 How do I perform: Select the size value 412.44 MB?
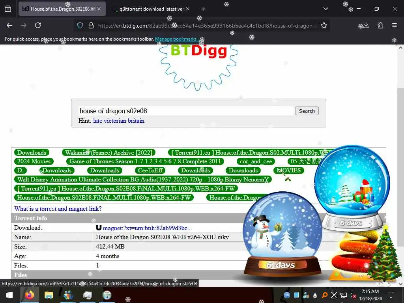point(110,247)
